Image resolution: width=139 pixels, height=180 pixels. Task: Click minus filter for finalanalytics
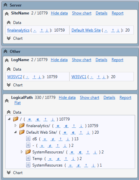[x=35, y=30]
